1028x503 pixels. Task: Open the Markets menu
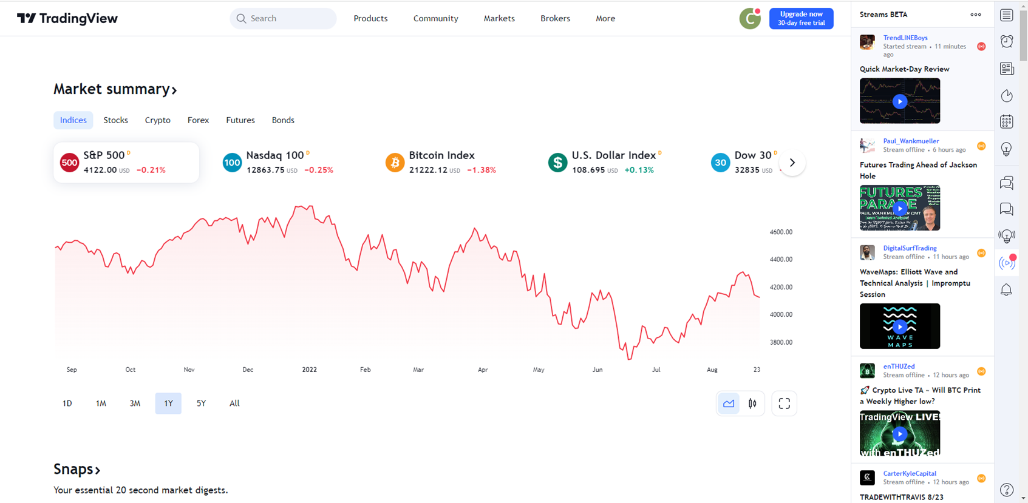tap(499, 18)
